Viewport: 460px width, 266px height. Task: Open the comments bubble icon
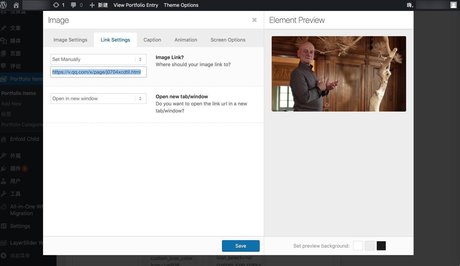coord(74,5)
